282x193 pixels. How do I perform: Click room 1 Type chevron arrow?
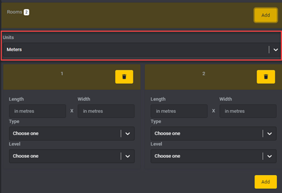point(128,134)
